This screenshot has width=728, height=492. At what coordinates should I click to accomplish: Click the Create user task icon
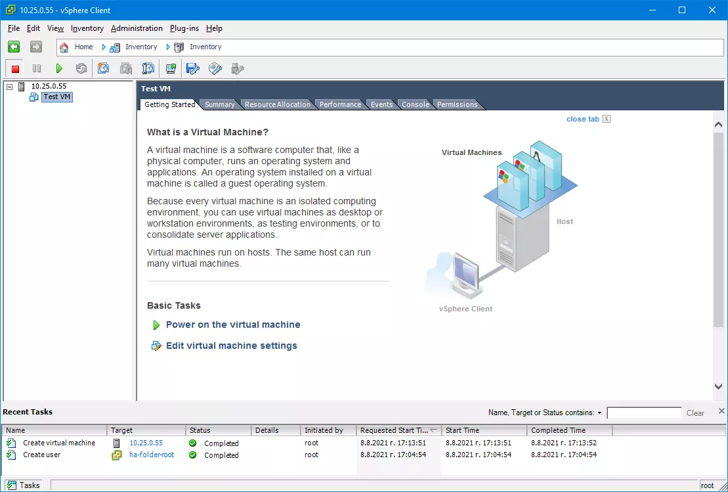click(x=11, y=455)
